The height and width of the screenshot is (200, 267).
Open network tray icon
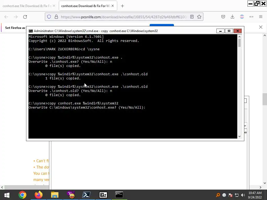[237, 195]
